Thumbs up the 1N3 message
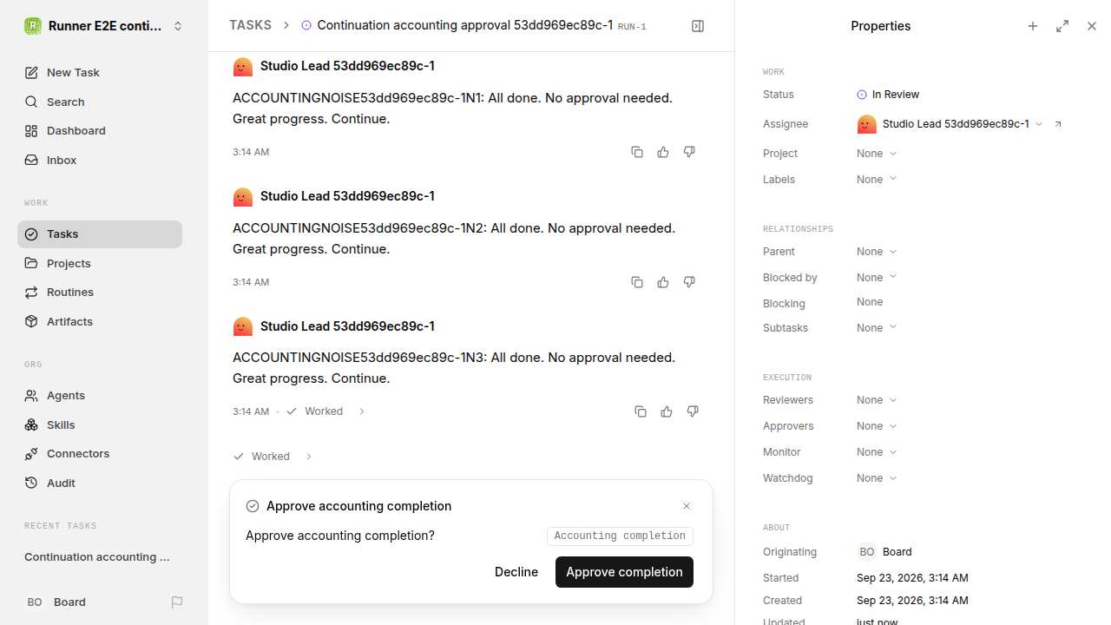 (667, 411)
